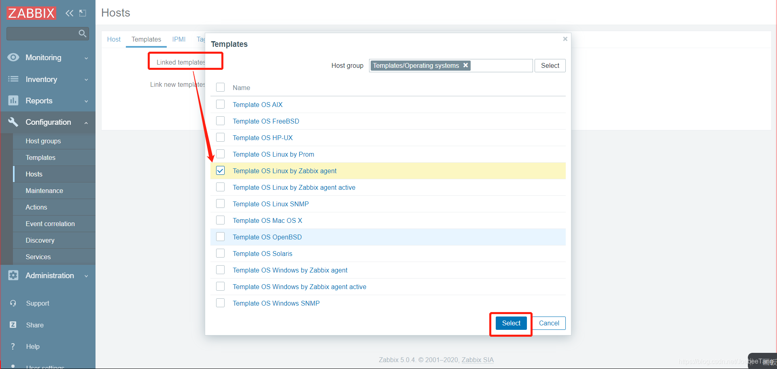
Task: Toggle the select-all Name checkbox
Action: (x=220, y=87)
